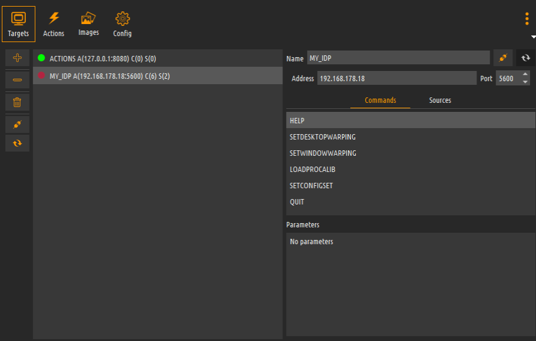Click the connect plug button next to Name
The height and width of the screenshot is (341, 536).
503,58
